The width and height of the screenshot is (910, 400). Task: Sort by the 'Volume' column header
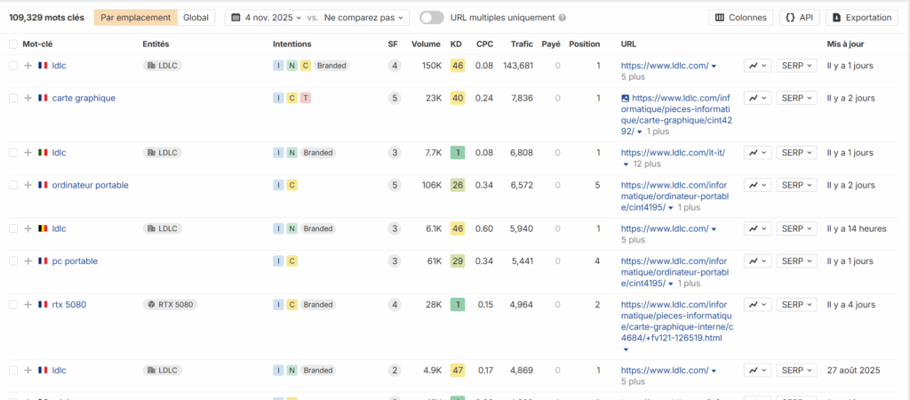pyautogui.click(x=426, y=44)
